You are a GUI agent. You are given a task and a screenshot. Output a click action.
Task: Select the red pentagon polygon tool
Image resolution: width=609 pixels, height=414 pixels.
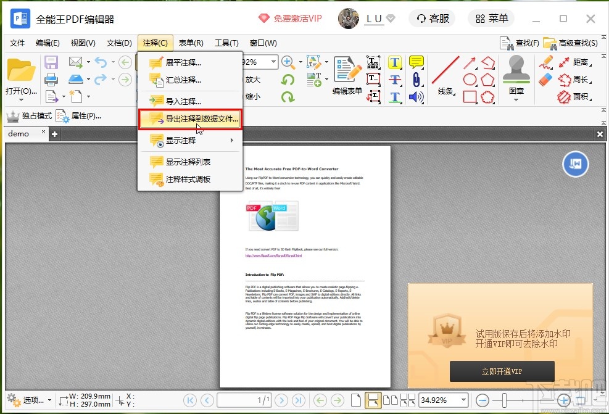coord(487,80)
